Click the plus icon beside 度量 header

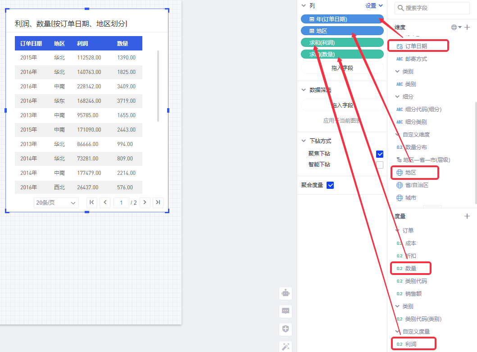click(x=467, y=216)
